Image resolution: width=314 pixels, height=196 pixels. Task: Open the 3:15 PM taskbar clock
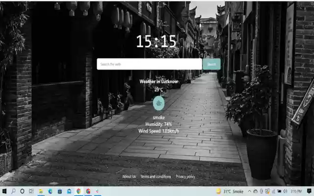tap(296, 191)
